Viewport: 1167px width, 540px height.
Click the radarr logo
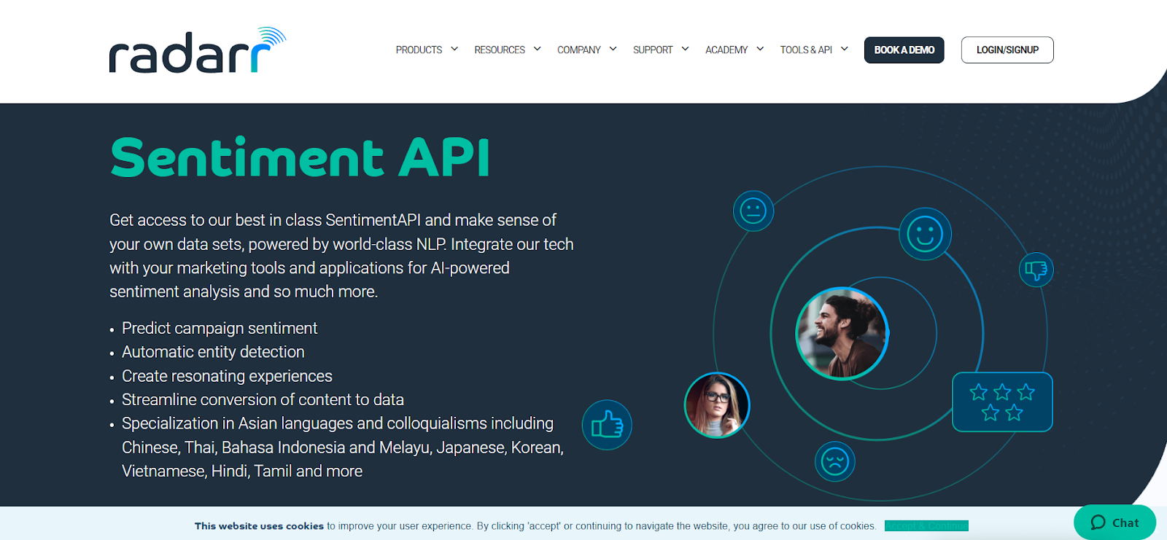click(198, 50)
